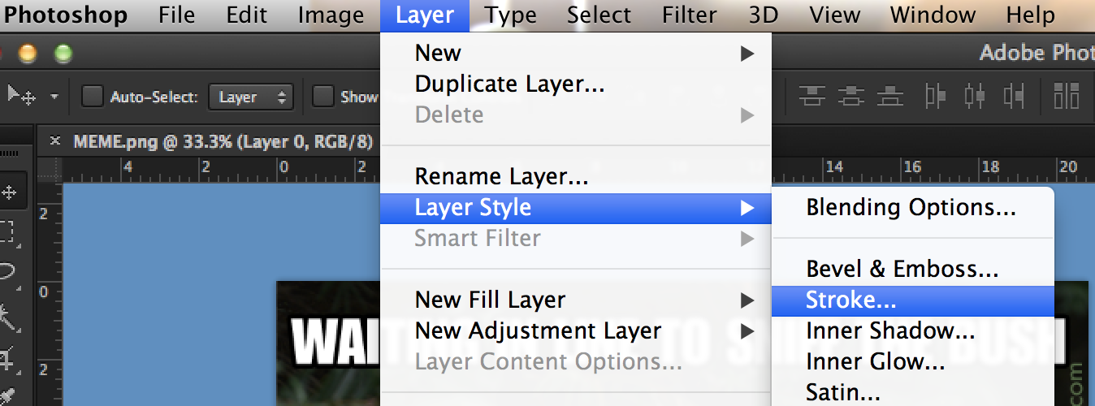Viewport: 1095px width, 406px height.
Task: Open the Image menu
Action: pos(331,15)
